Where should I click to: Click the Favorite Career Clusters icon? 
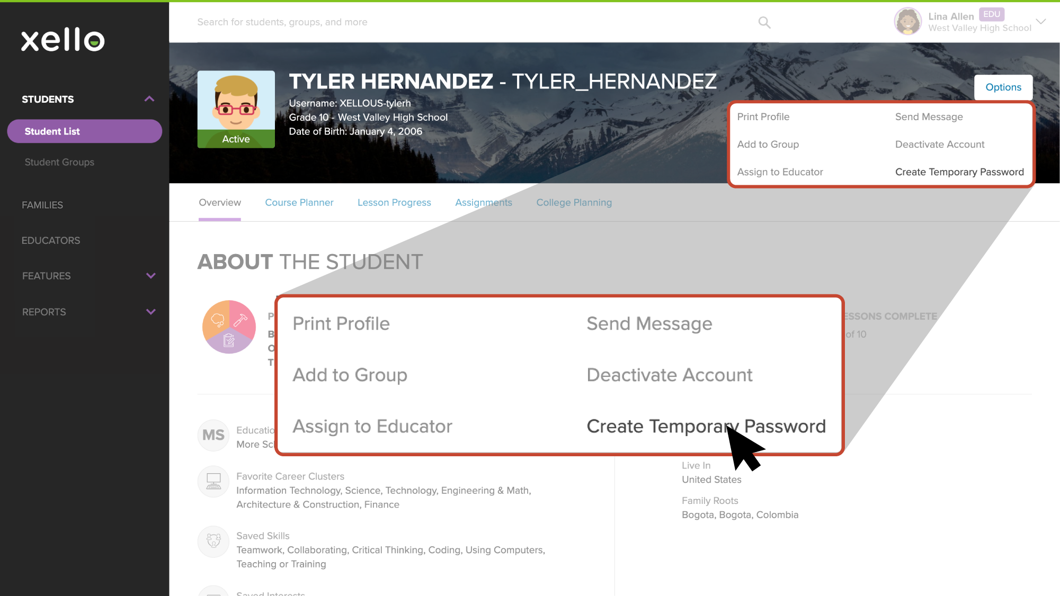click(x=213, y=481)
